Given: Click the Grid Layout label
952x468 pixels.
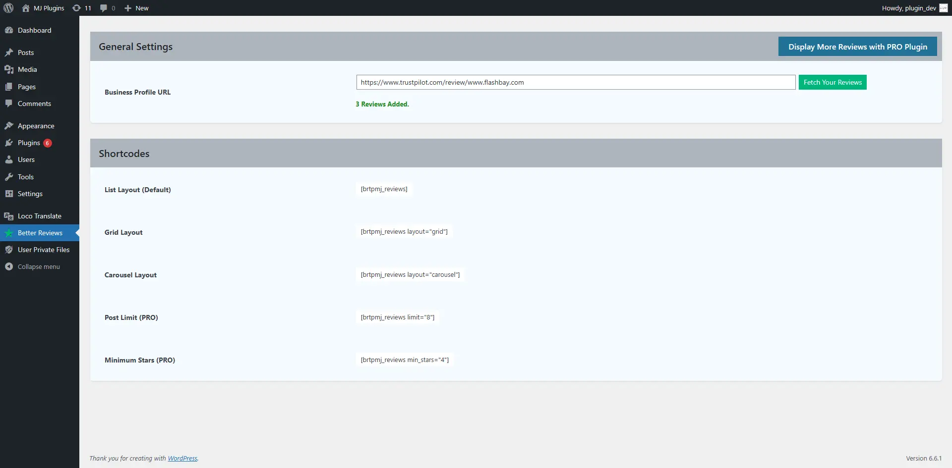Looking at the screenshot, I should tap(123, 232).
